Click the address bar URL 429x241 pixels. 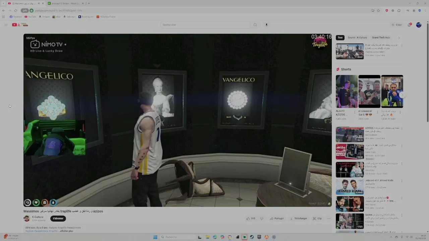[59, 10]
